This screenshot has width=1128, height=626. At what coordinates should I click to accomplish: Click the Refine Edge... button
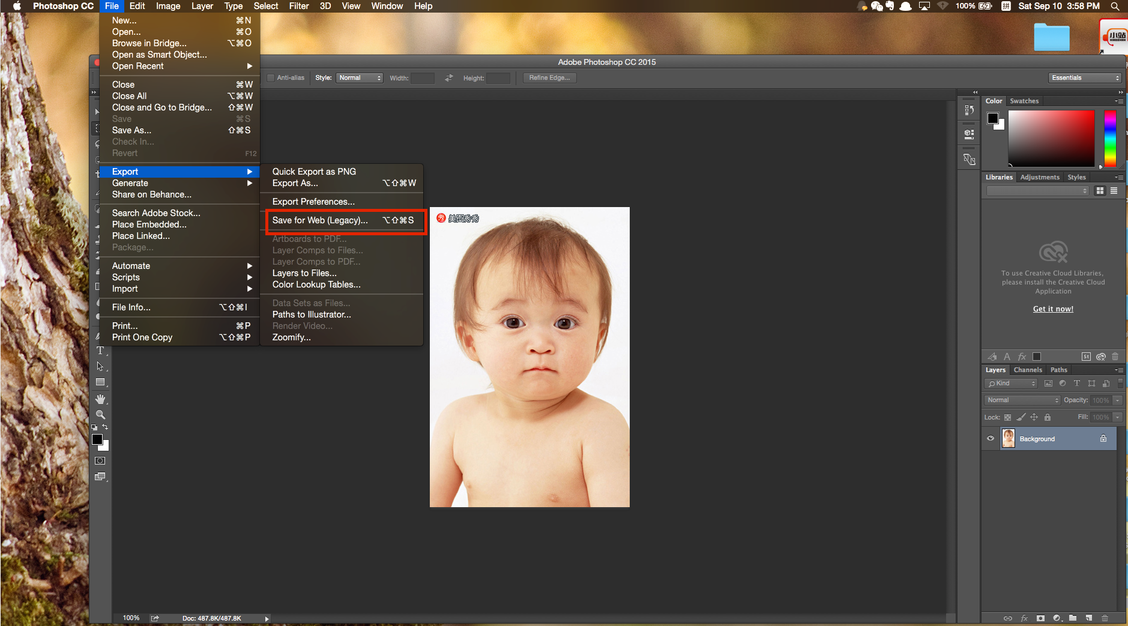[549, 78]
